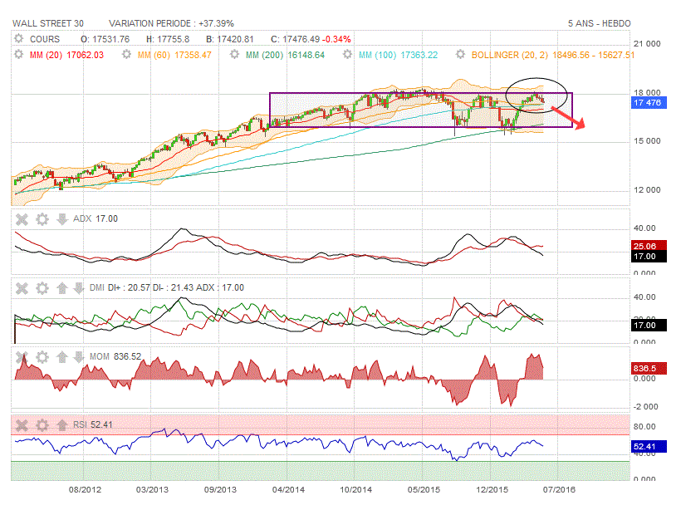
Task: Open MOM indicator settings gear
Action: click(x=42, y=357)
